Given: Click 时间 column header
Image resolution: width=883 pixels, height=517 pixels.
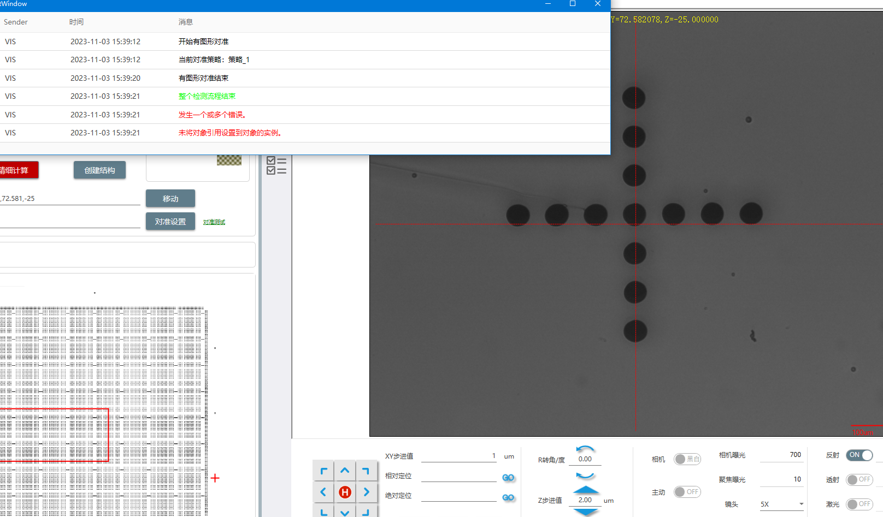Looking at the screenshot, I should click(76, 22).
